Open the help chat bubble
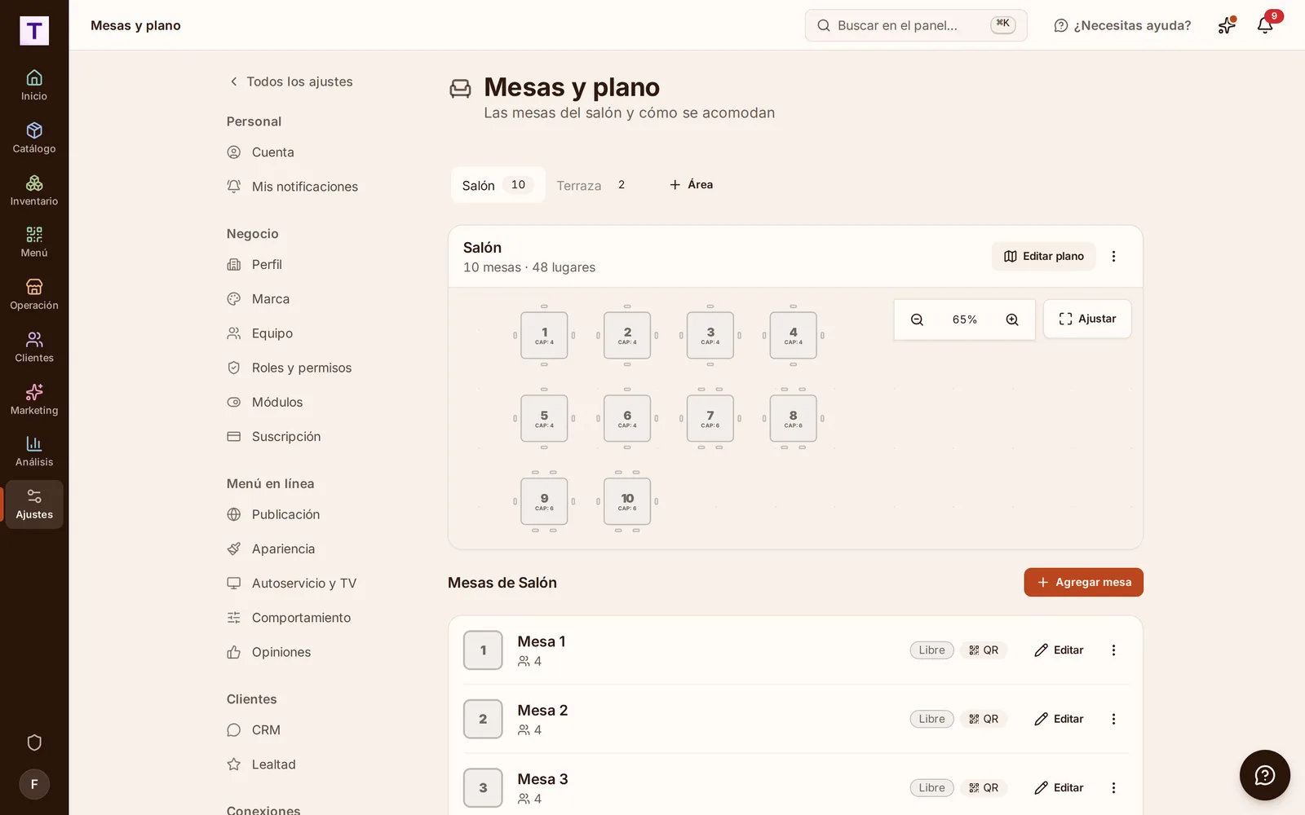This screenshot has width=1305, height=815. pyautogui.click(x=1264, y=775)
